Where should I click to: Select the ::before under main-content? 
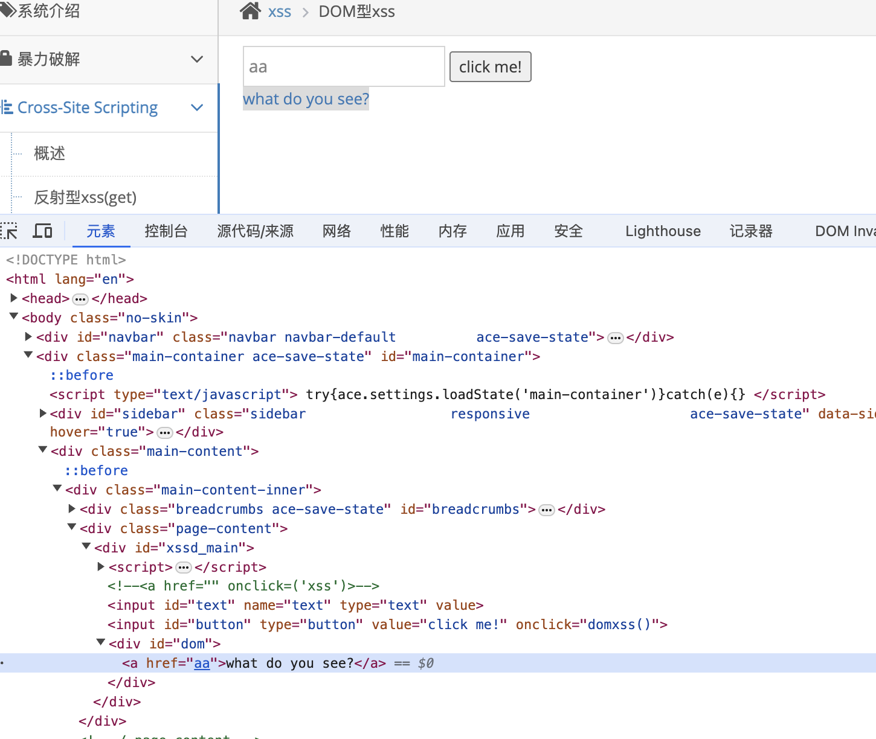tap(96, 470)
